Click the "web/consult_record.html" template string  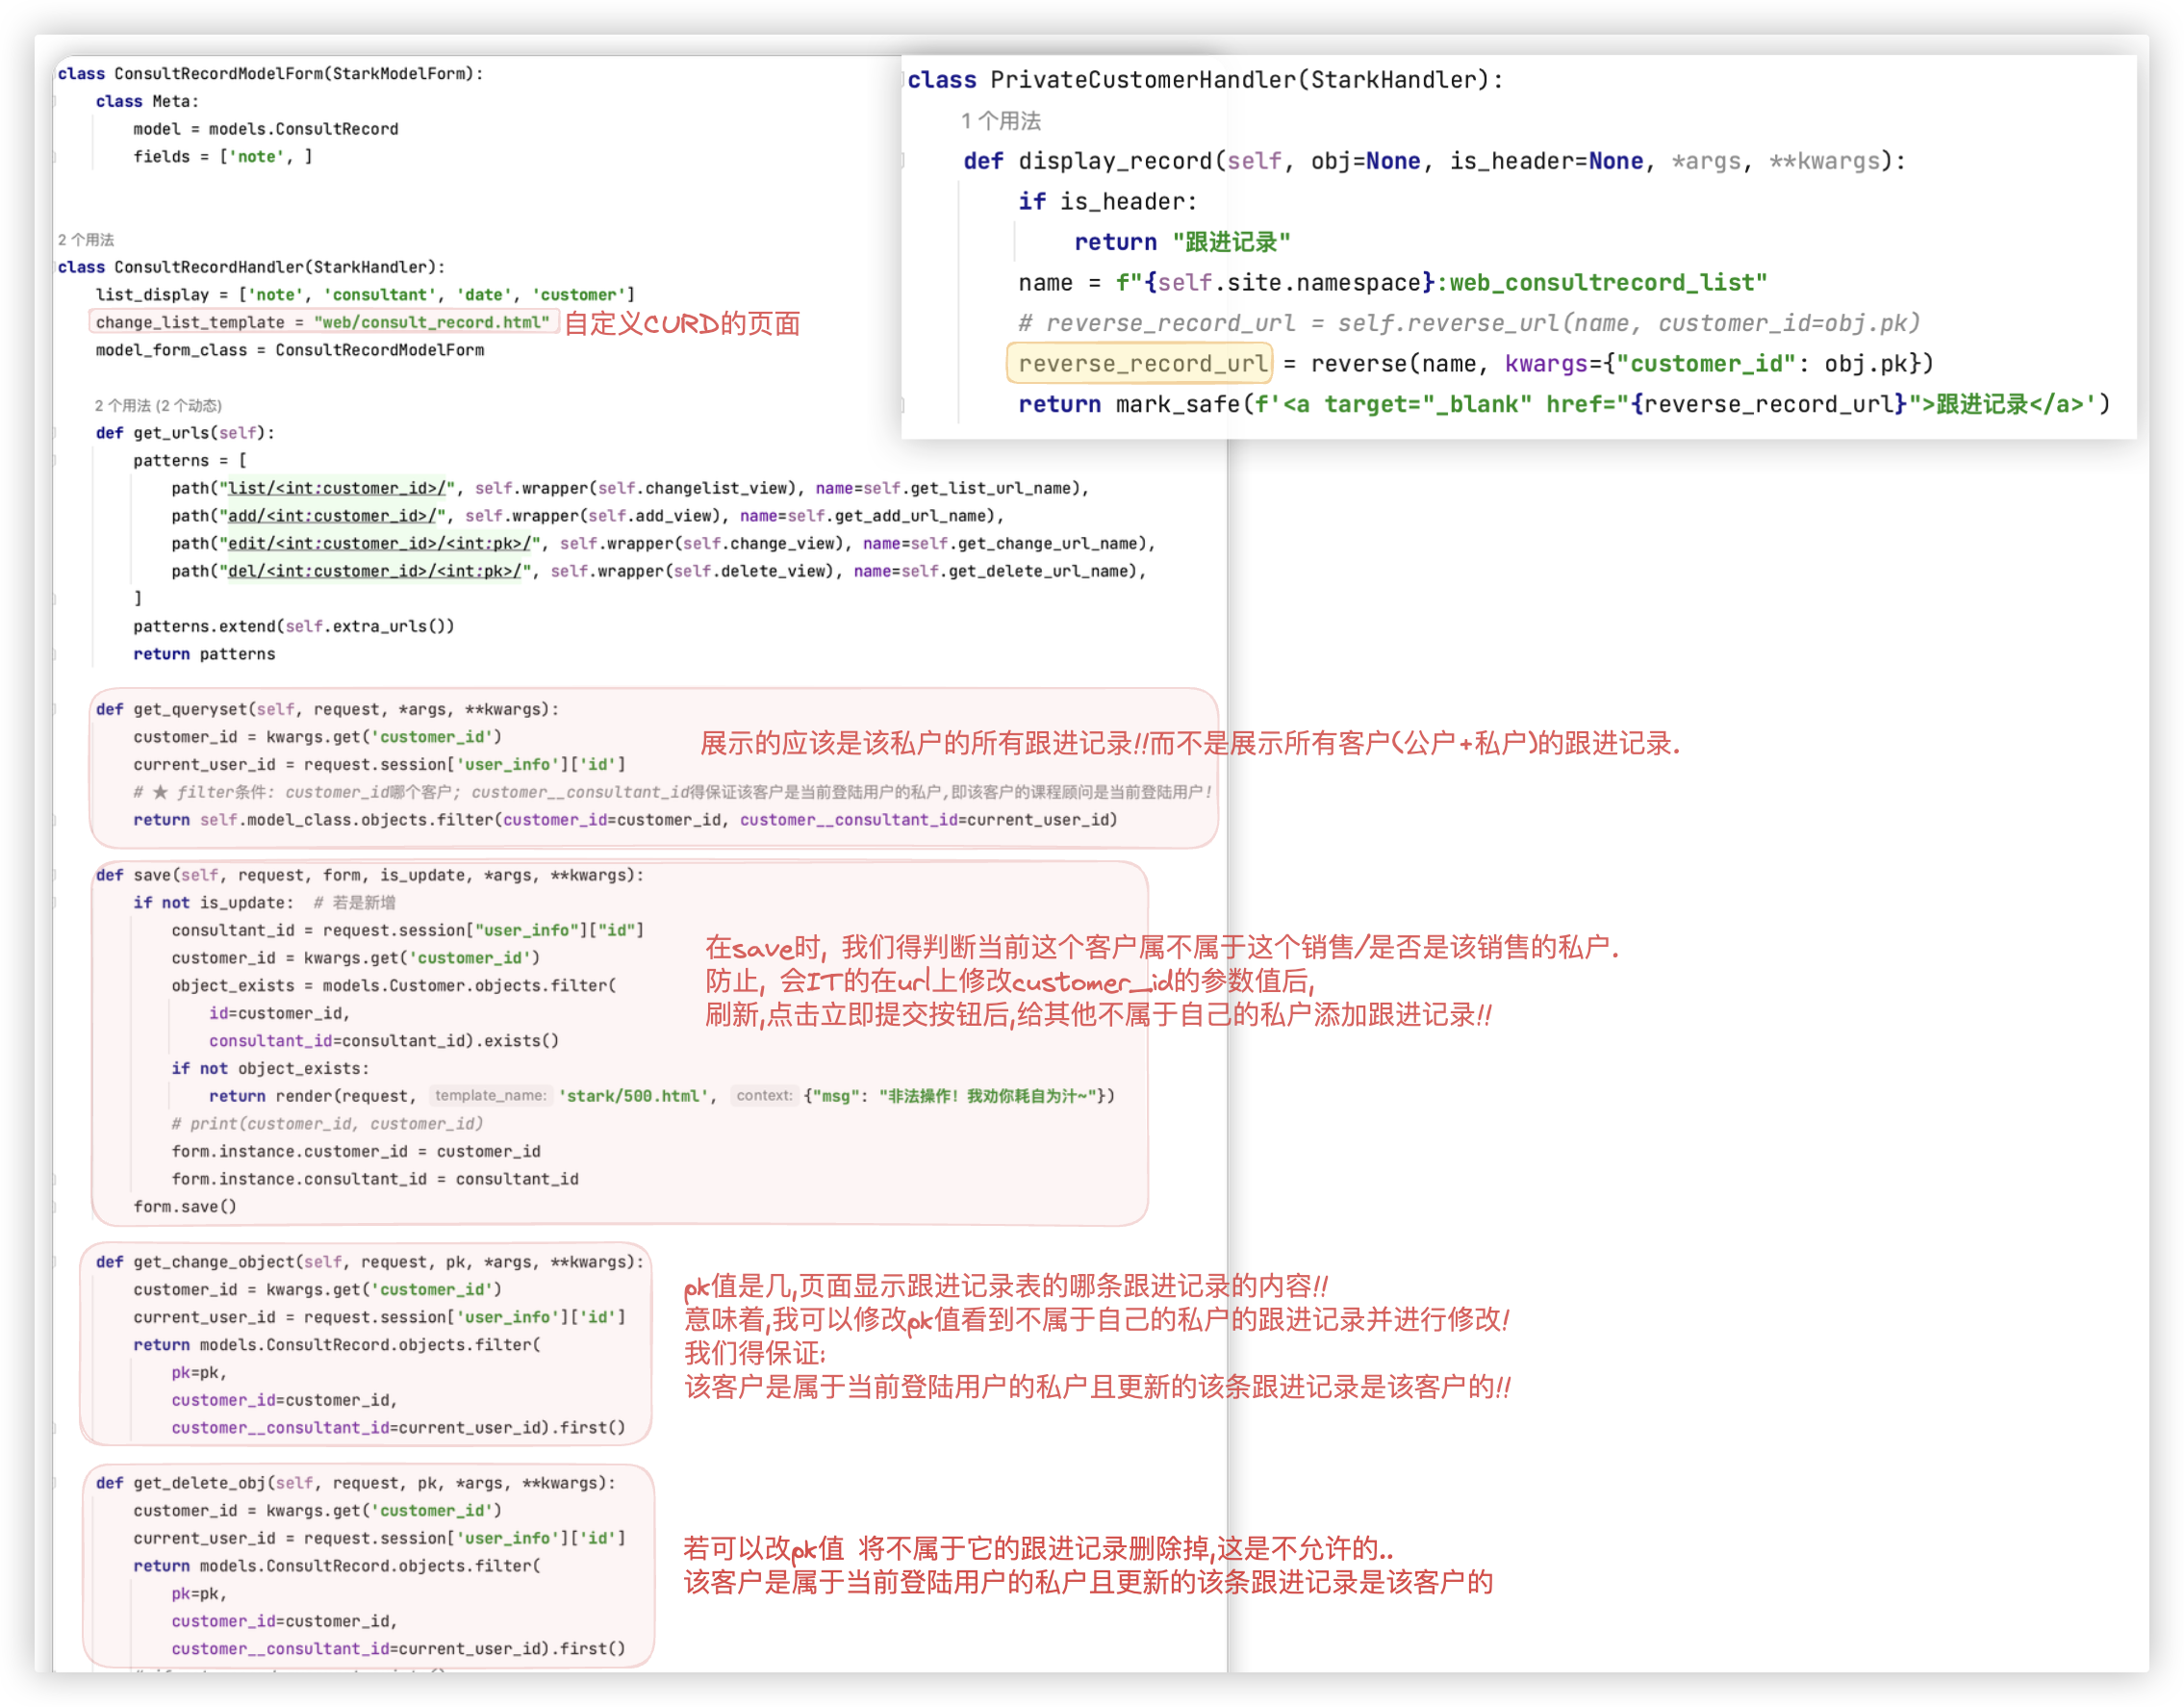(432, 322)
